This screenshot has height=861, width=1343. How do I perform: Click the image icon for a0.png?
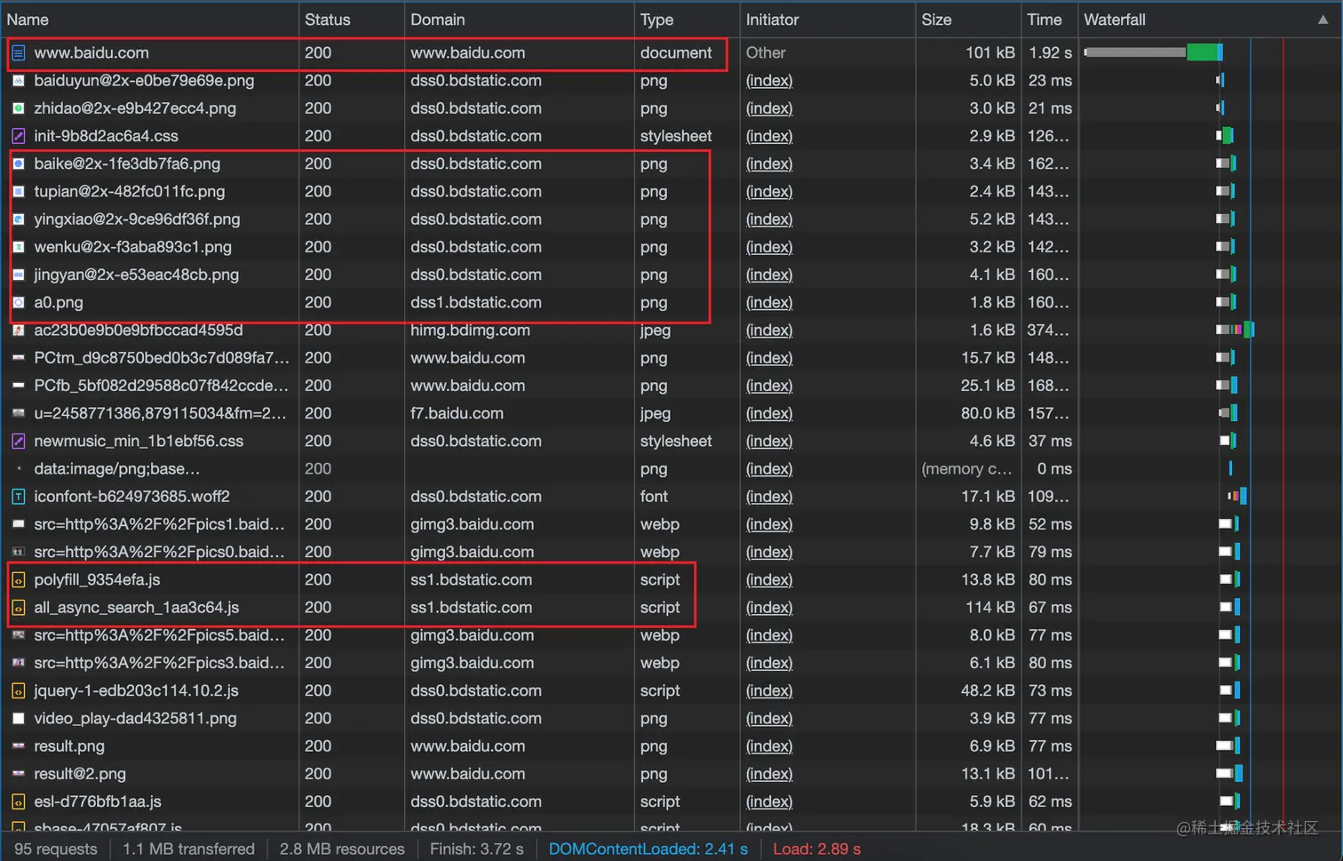coord(19,302)
